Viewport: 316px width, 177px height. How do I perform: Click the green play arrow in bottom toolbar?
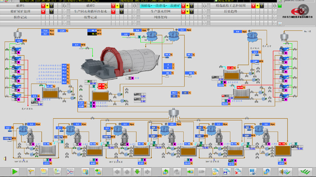coord(15,171)
